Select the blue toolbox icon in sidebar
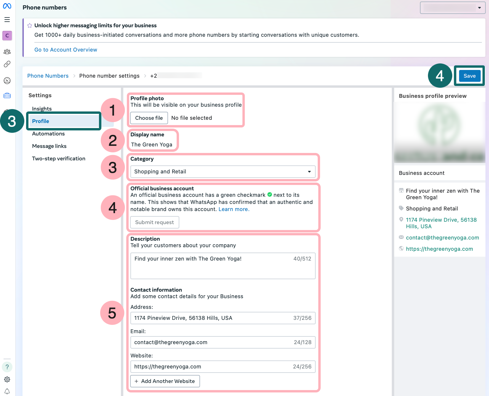The width and height of the screenshot is (489, 396). tap(7, 95)
